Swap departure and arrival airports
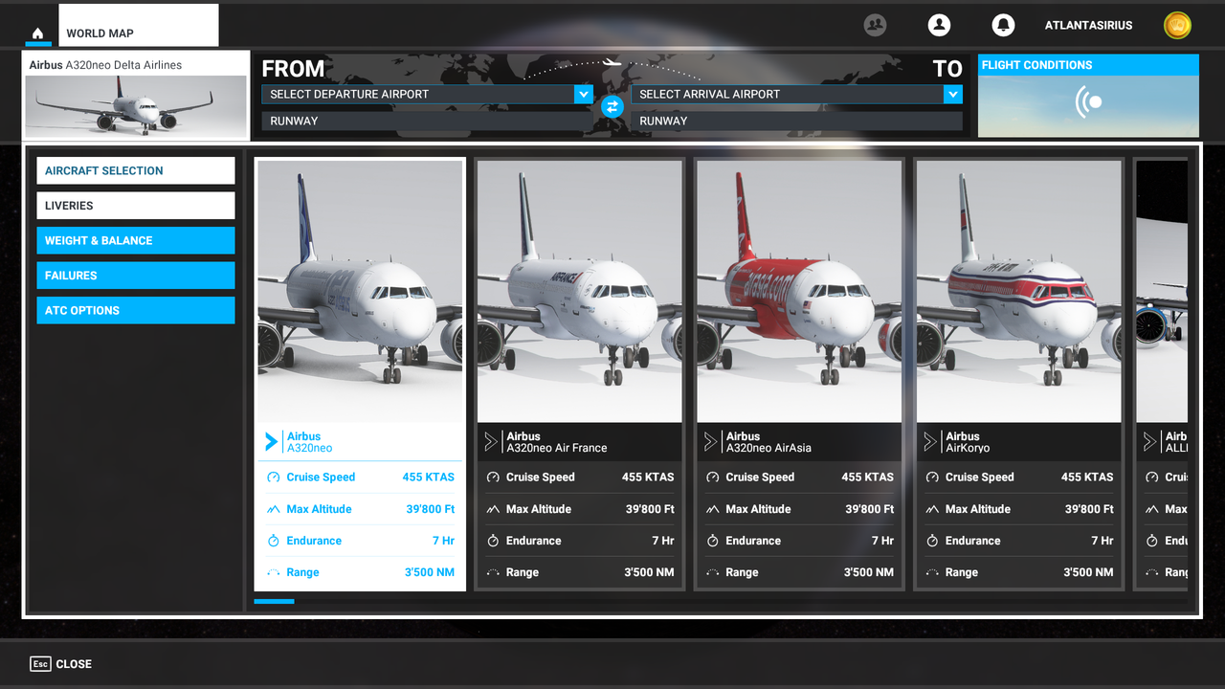This screenshot has height=689, width=1225. 612,106
